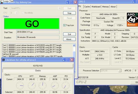Click log line Self-test 8K passed!
138x94 pixels.
[x=10, y=54]
